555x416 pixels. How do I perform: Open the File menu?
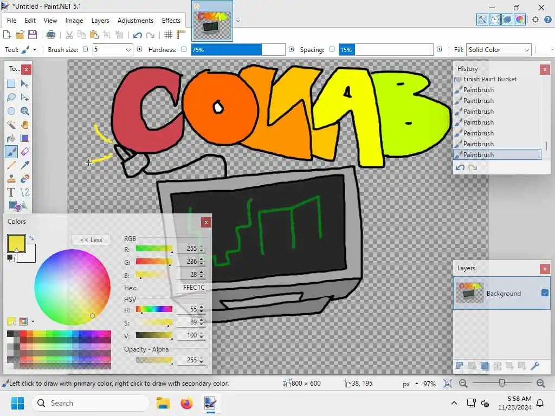click(12, 21)
